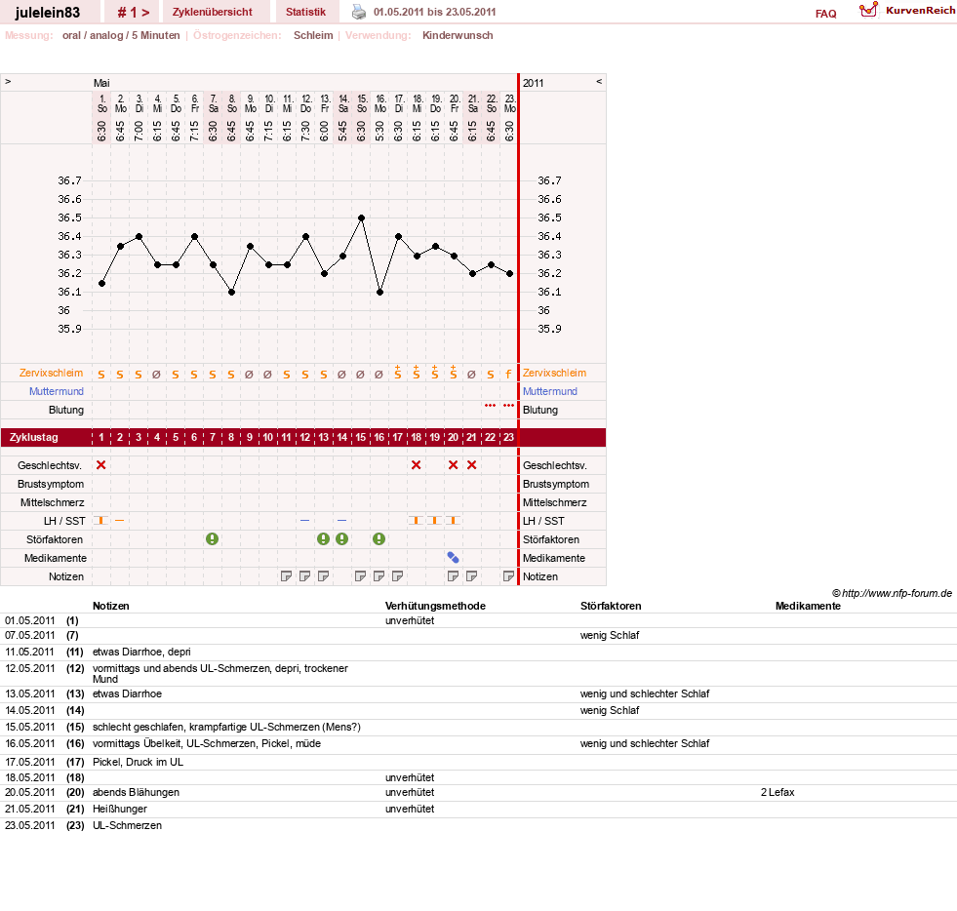Click Zervixschleim 'f' symbol on day 23
This screenshot has height=911, width=957.
508,374
